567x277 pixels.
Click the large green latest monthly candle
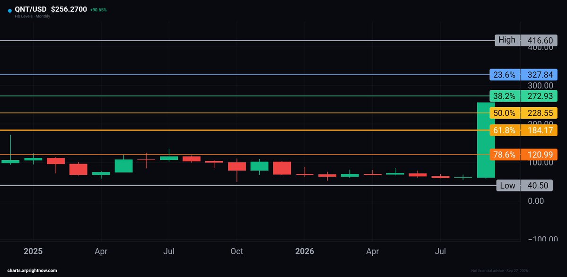tap(486, 140)
